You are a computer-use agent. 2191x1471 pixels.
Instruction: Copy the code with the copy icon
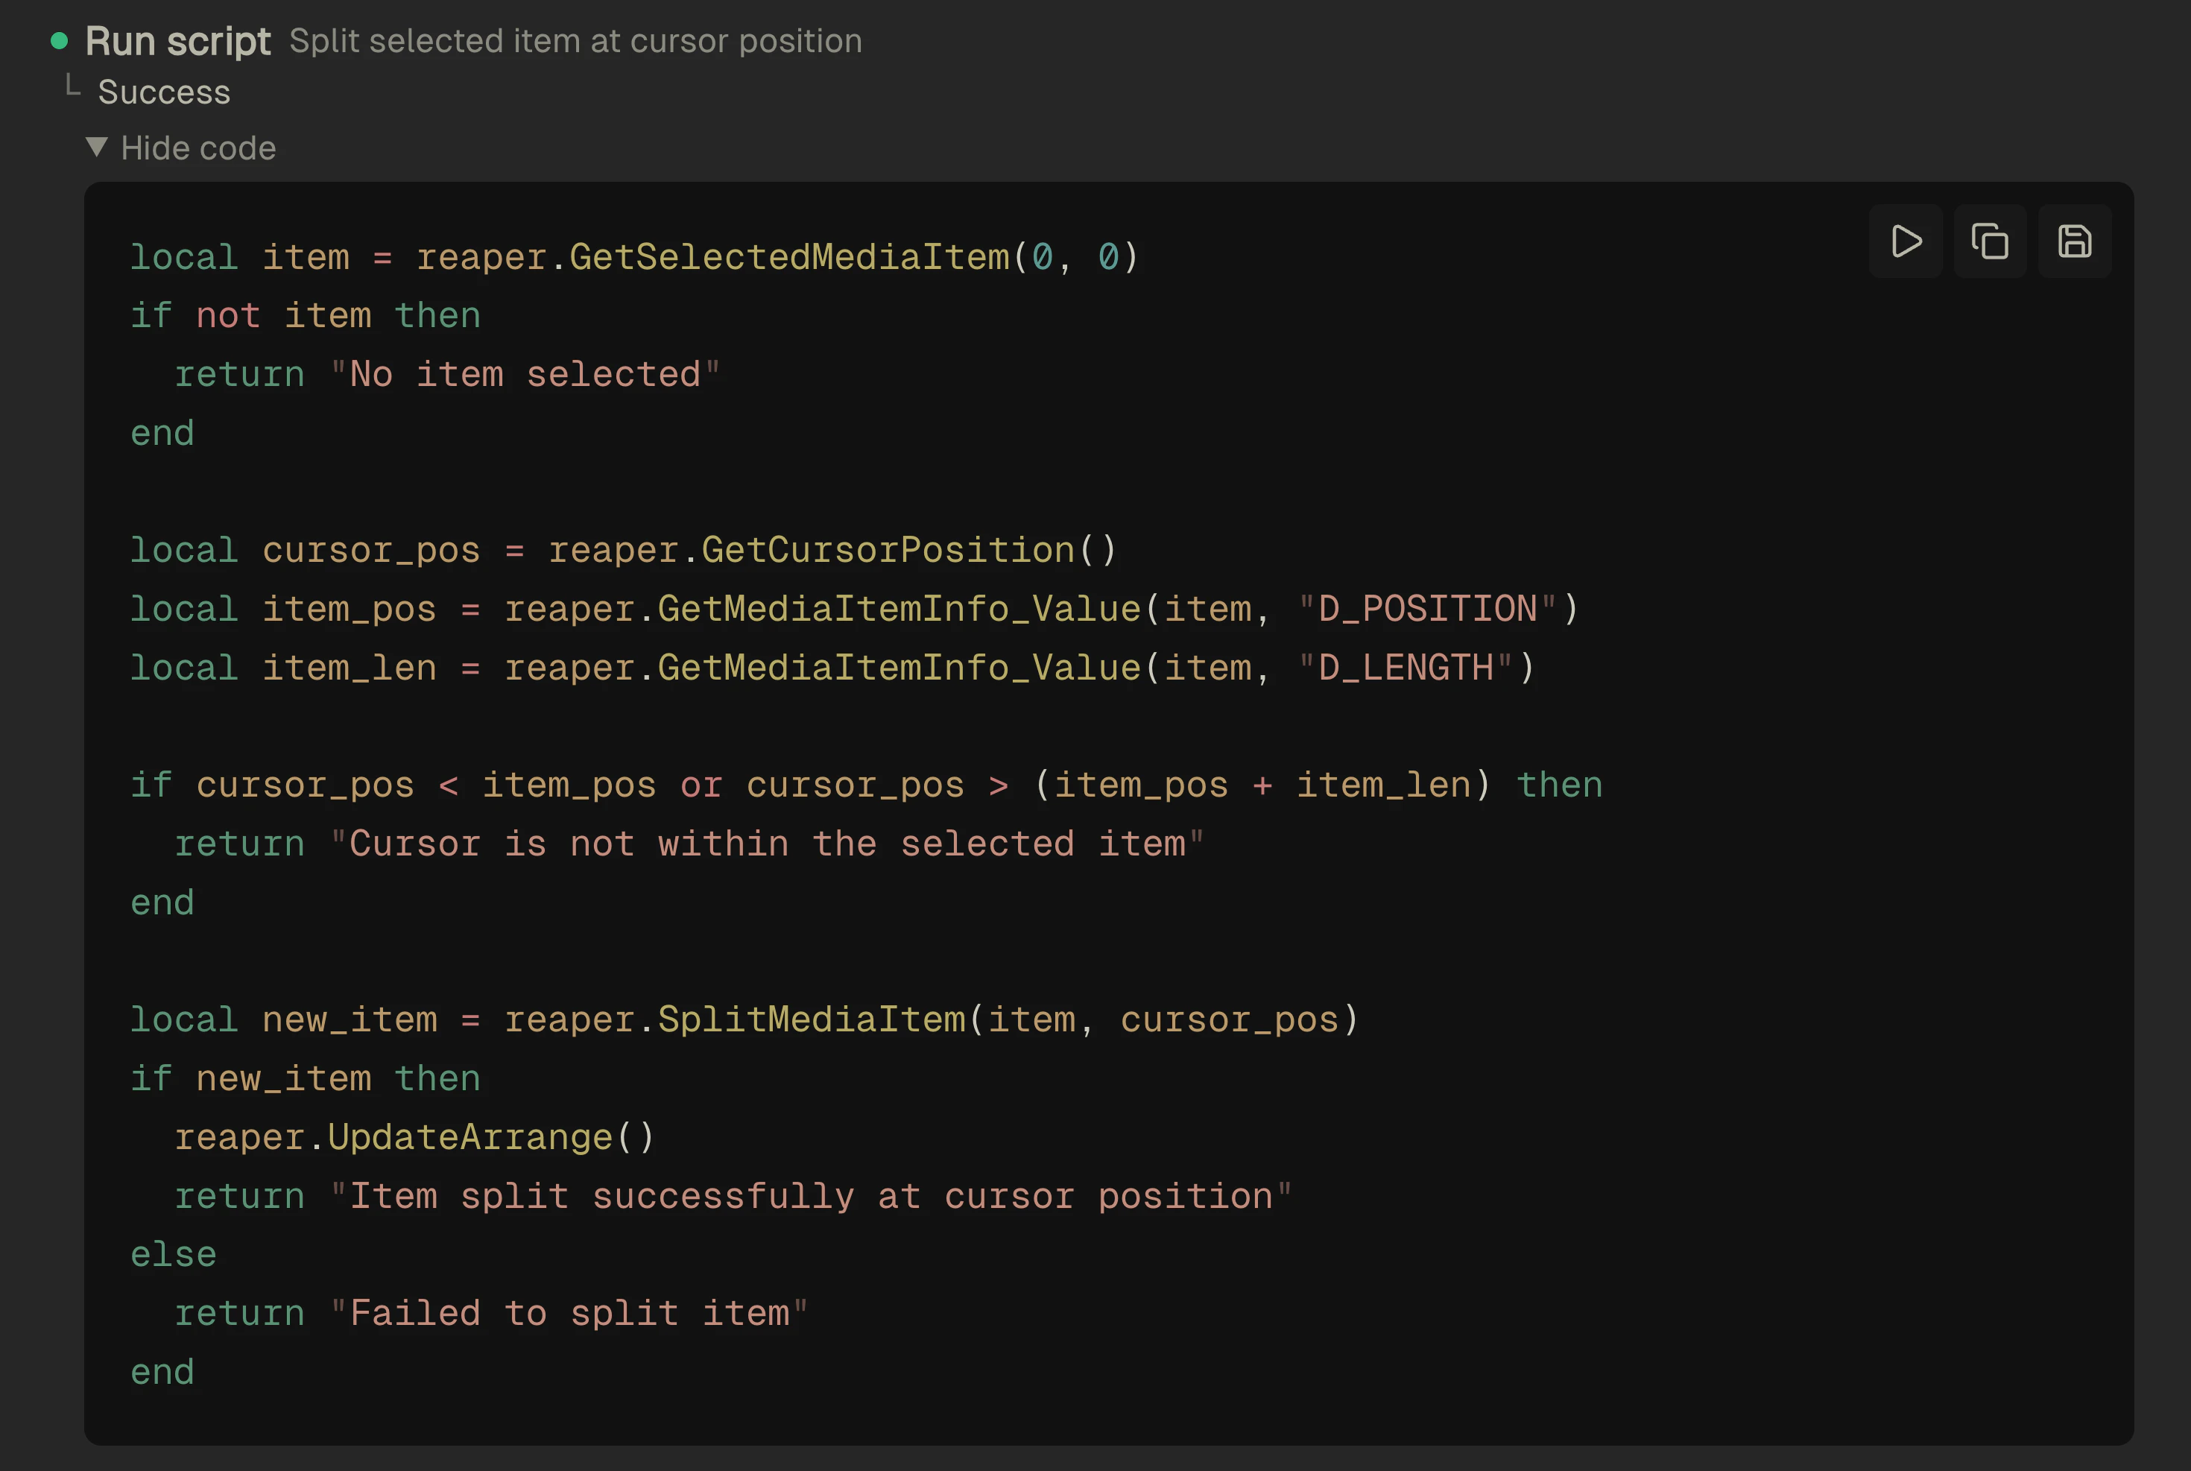pos(1989,241)
